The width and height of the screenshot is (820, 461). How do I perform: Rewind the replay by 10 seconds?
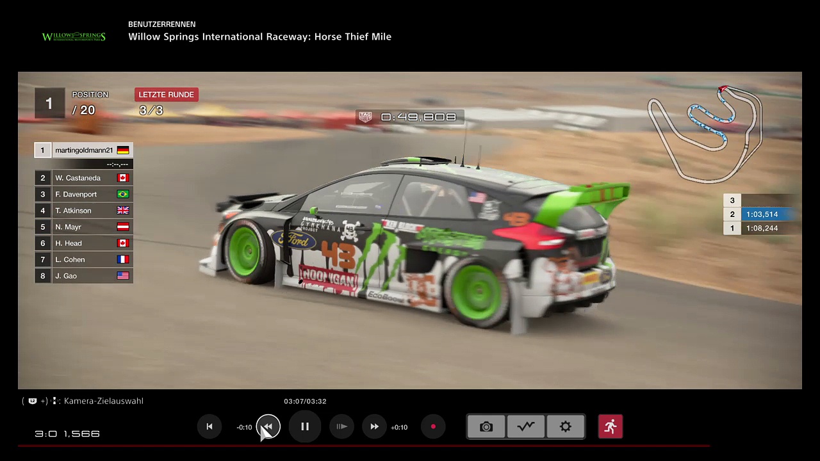pos(268,427)
